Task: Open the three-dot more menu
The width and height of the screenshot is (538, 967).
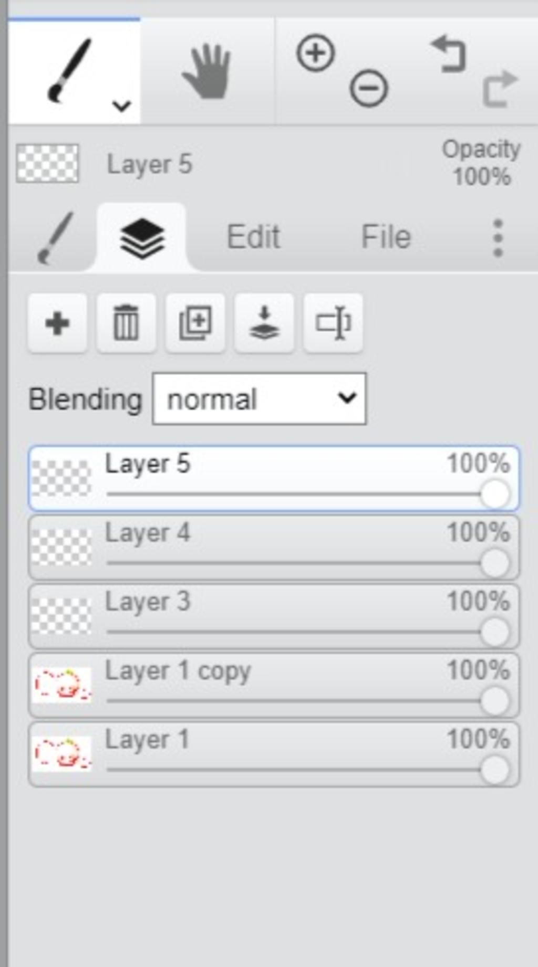Action: [498, 238]
